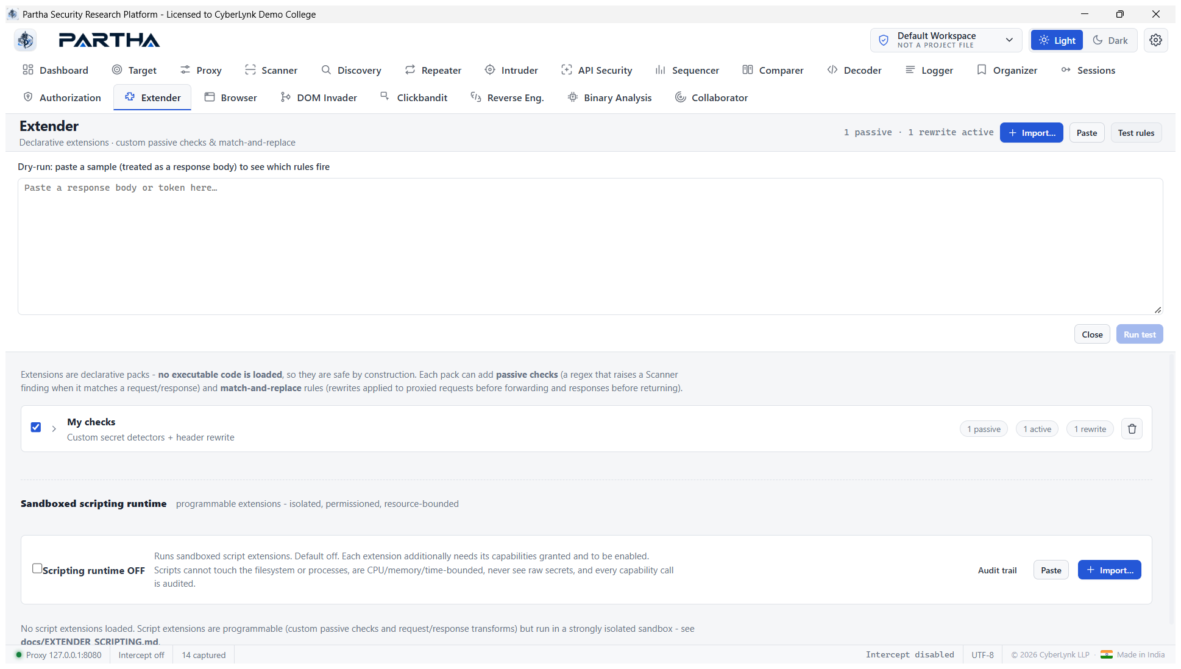
Task: Open the Dashboard tab
Action: point(55,70)
